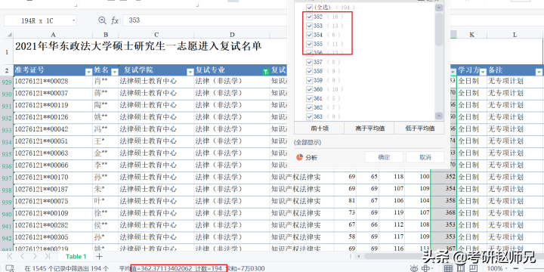
Task: Click the status bar icon at bottom left
Action: [x=9, y=268]
